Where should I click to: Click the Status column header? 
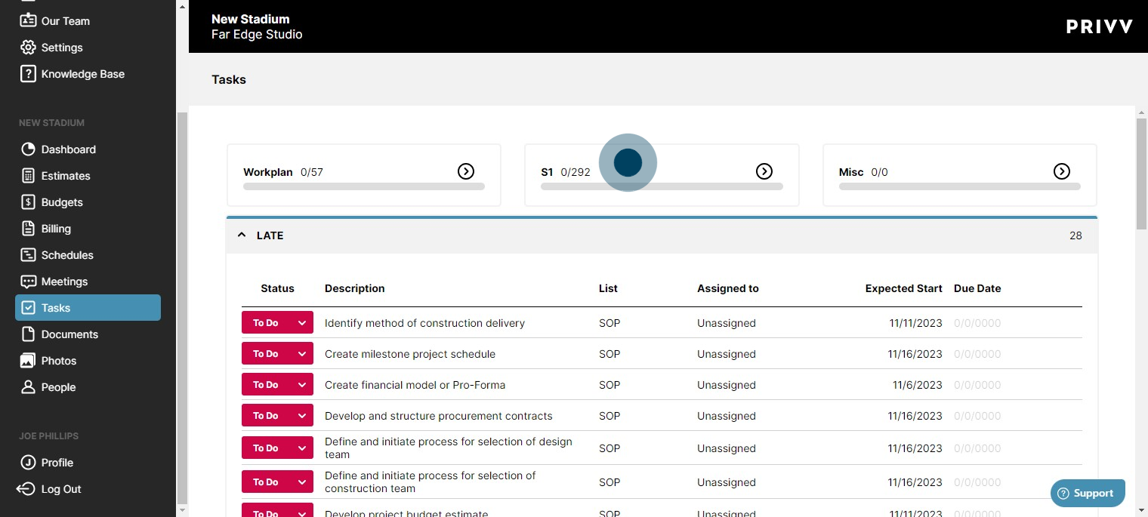277,288
